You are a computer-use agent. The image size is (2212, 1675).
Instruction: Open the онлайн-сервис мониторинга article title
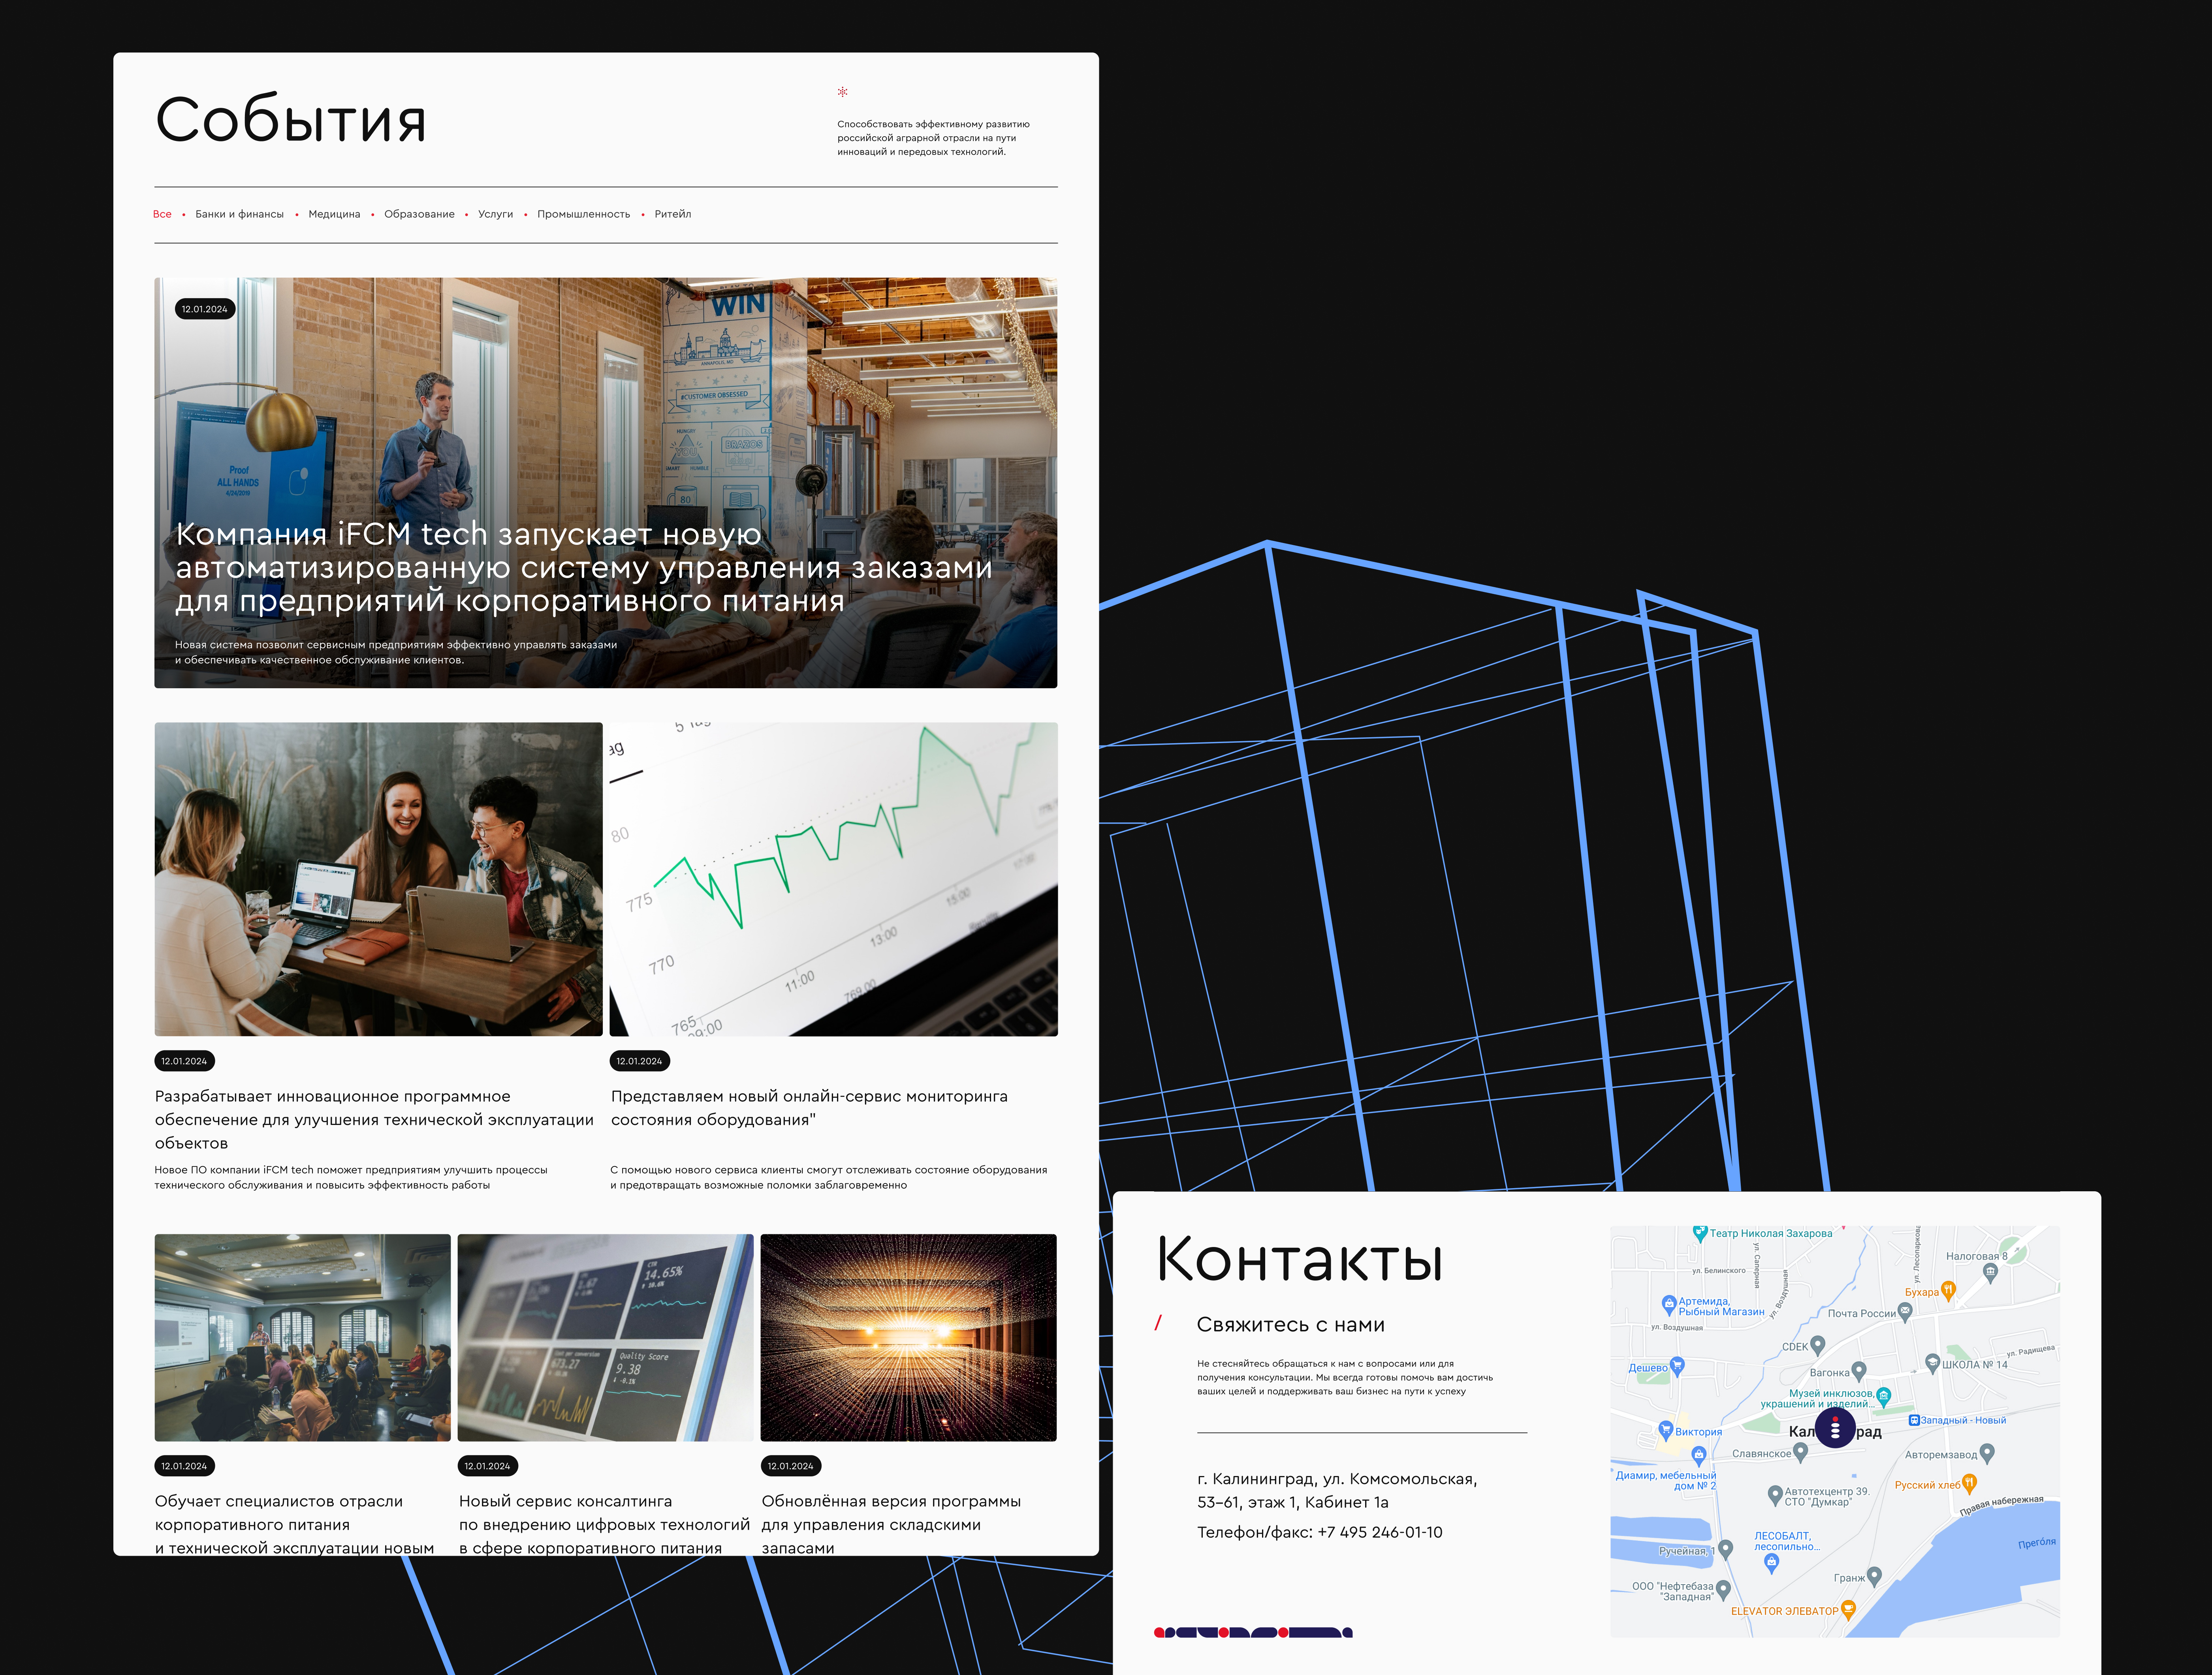coord(808,1107)
